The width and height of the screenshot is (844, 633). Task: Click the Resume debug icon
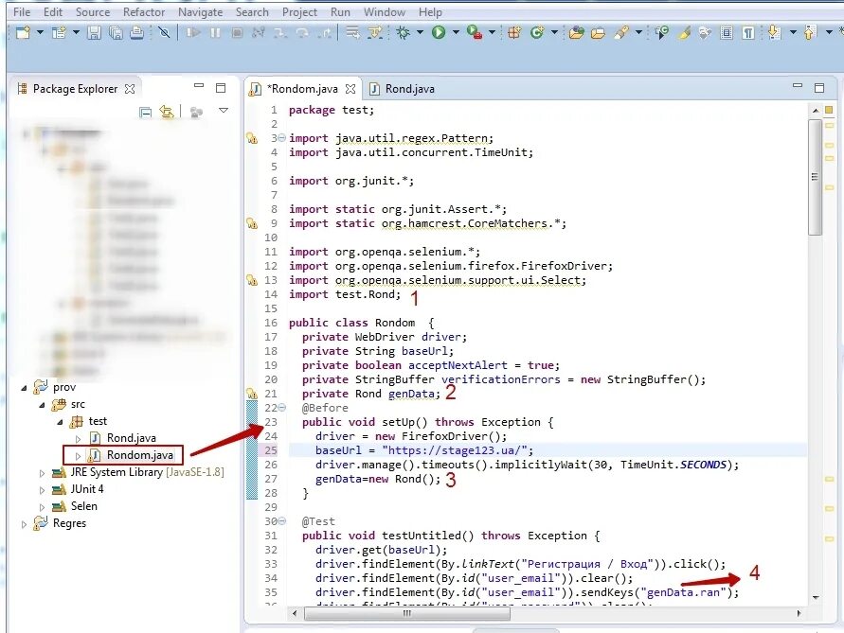coord(193,33)
